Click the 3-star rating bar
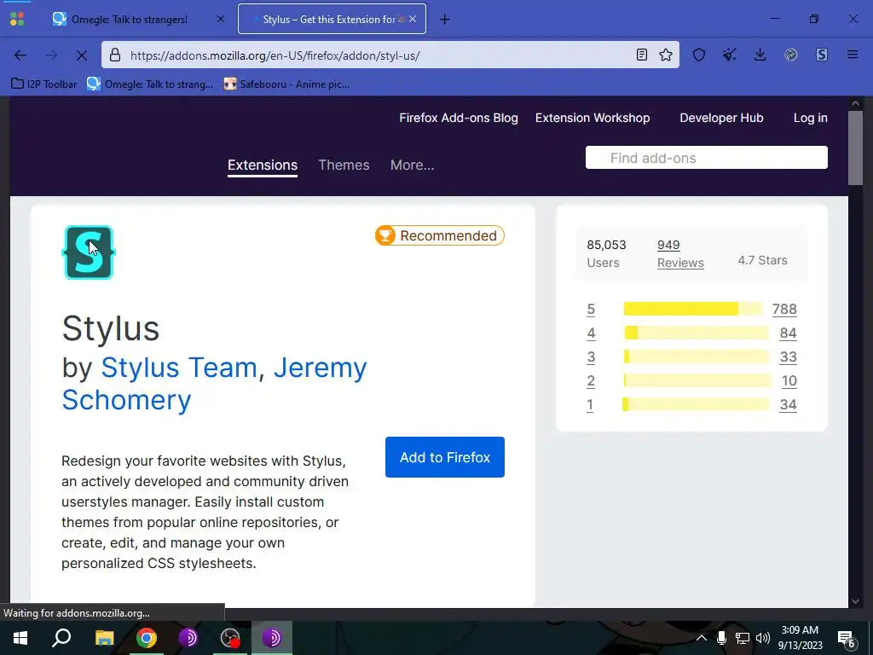Image resolution: width=873 pixels, height=655 pixels. click(696, 357)
